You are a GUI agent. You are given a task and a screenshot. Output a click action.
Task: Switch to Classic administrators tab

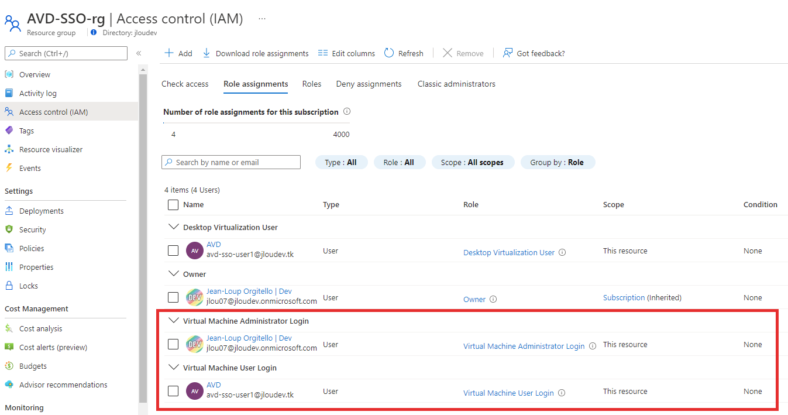click(x=456, y=84)
